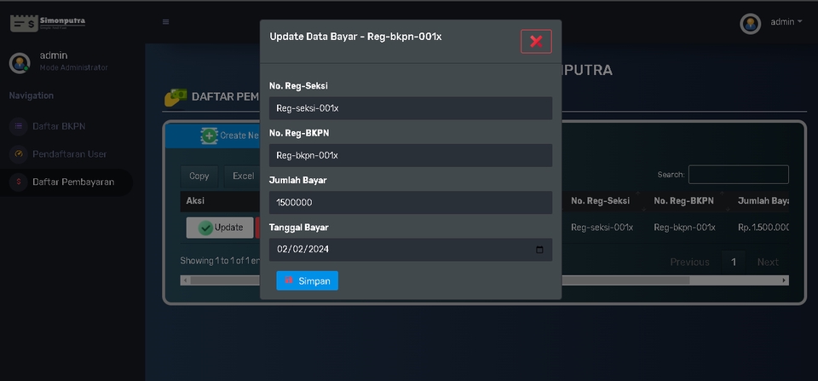818x381 pixels.
Task: Close the Update Data Bayar dialog
Action: click(x=536, y=41)
